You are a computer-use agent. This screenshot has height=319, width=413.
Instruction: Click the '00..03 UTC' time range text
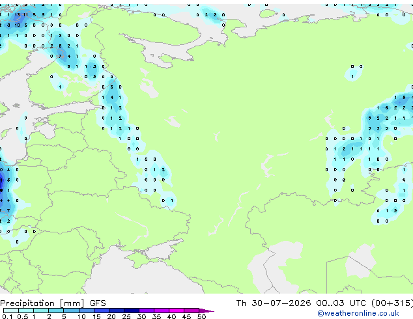coord(341,303)
